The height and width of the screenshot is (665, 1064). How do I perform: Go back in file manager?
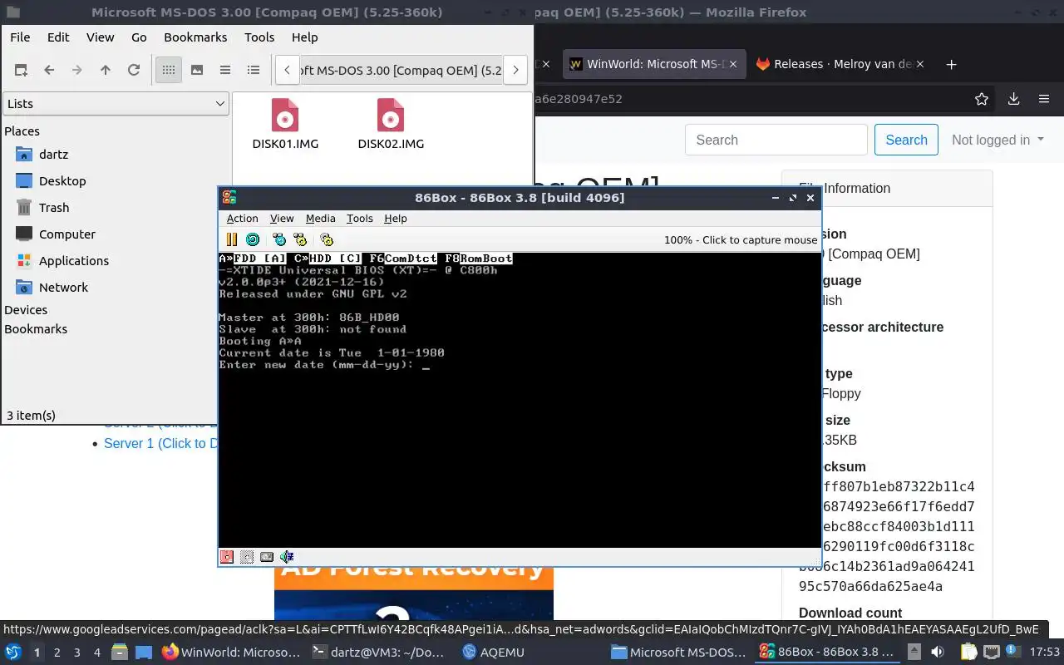(49, 71)
